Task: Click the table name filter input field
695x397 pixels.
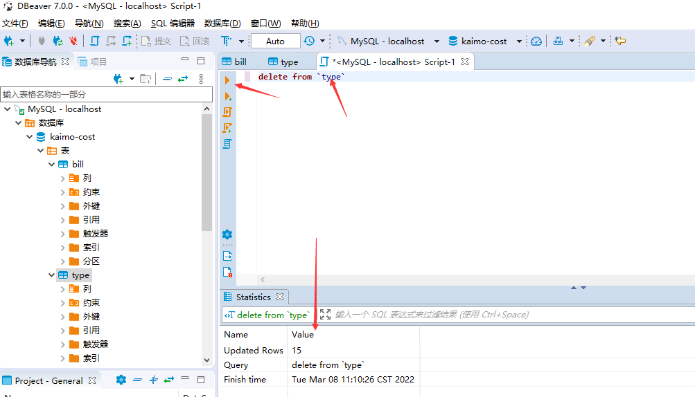Action: tap(107, 94)
